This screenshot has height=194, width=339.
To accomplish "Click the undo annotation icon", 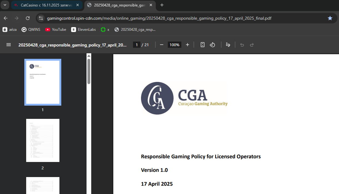I will (x=242, y=45).
